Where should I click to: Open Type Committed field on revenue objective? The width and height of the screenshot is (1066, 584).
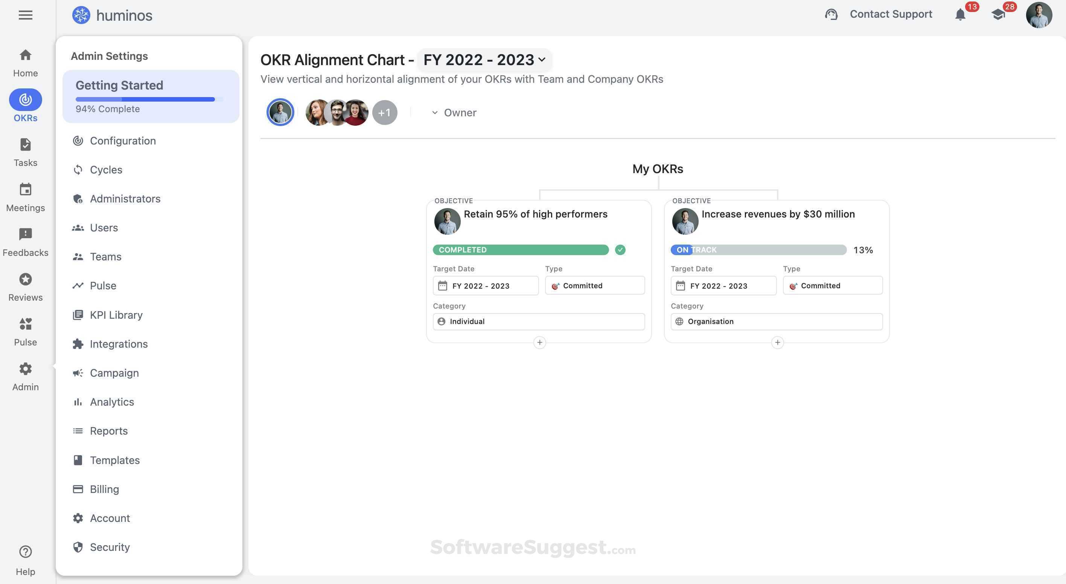[x=832, y=286]
